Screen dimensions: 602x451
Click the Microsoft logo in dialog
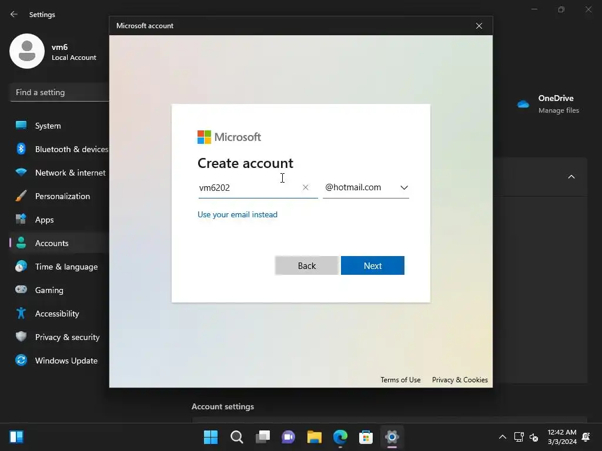(x=229, y=137)
